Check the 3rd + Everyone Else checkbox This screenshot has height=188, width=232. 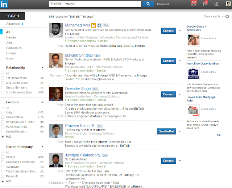pyautogui.click(x=3, y=92)
